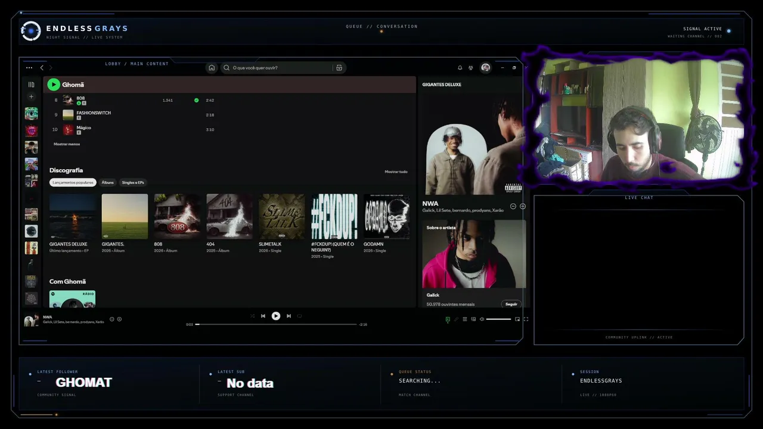Image resolution: width=763 pixels, height=429 pixels.
Task: Click the SLIMETALK title link
Action: (x=270, y=244)
